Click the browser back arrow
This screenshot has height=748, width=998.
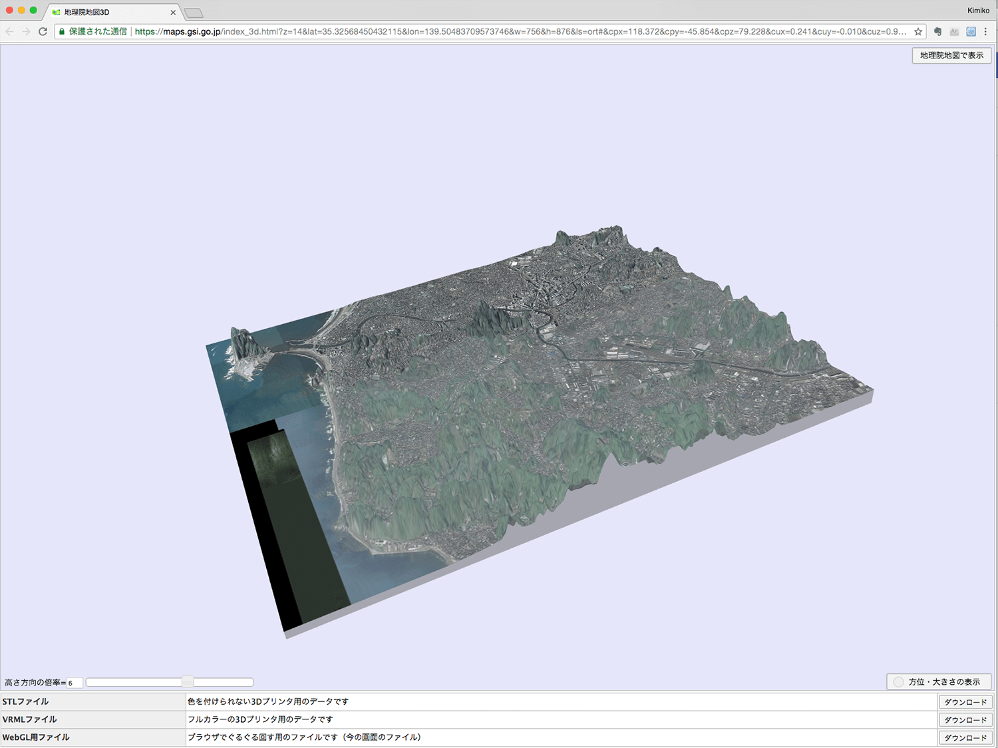coord(9,31)
